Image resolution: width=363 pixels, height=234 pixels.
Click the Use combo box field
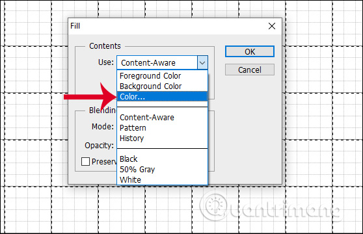click(162, 62)
